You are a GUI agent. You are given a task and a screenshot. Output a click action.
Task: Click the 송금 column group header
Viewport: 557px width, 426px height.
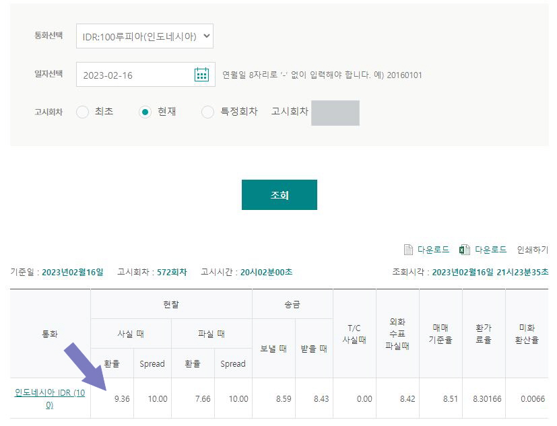[292, 304]
